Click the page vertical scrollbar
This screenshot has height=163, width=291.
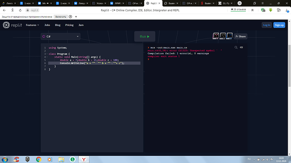[x=289, y=66]
